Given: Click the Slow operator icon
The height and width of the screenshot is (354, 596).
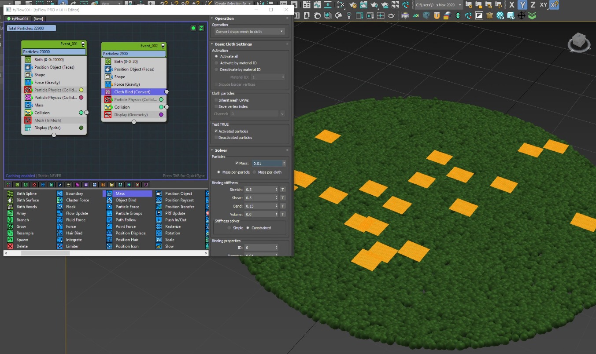Looking at the screenshot, I should click(x=159, y=246).
